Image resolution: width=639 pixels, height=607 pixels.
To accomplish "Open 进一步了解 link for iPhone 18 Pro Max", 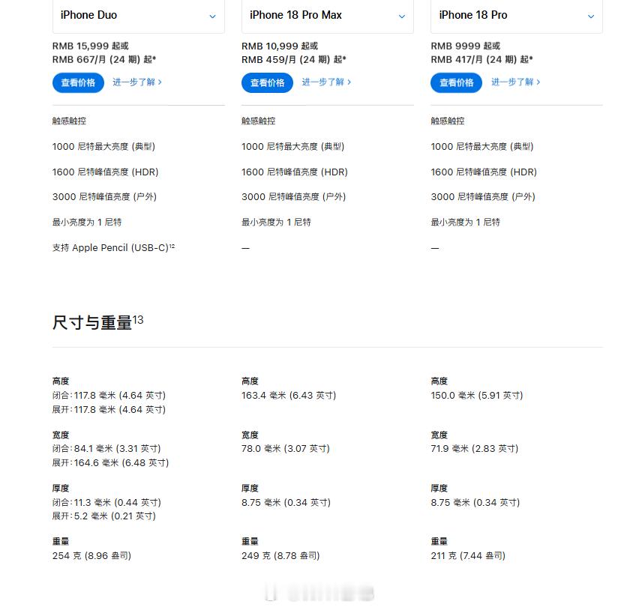I will pyautogui.click(x=326, y=82).
